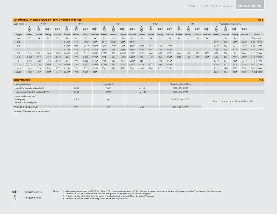Click the 'Load Point' header cell
Screen dimensions: 277x214
point(19,24)
